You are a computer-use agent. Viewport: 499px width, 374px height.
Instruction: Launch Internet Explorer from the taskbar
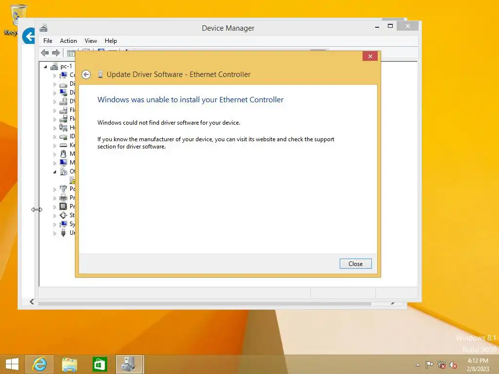40,364
